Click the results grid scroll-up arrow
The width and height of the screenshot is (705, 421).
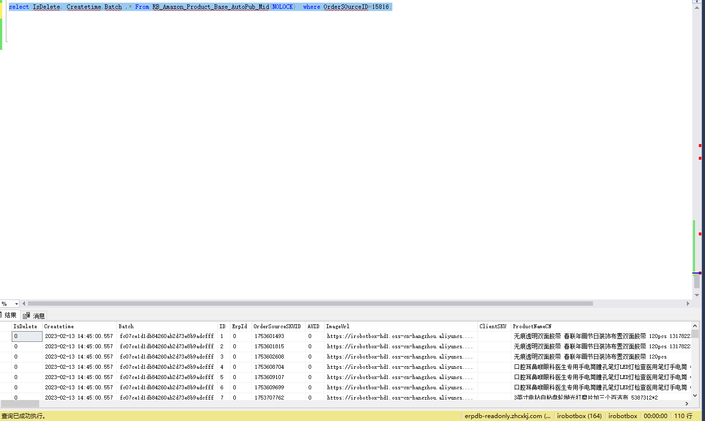click(x=695, y=326)
